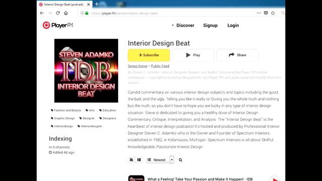The image size is (322, 181).
Task: Switch to compact list view icon
Action: [x=139, y=160]
